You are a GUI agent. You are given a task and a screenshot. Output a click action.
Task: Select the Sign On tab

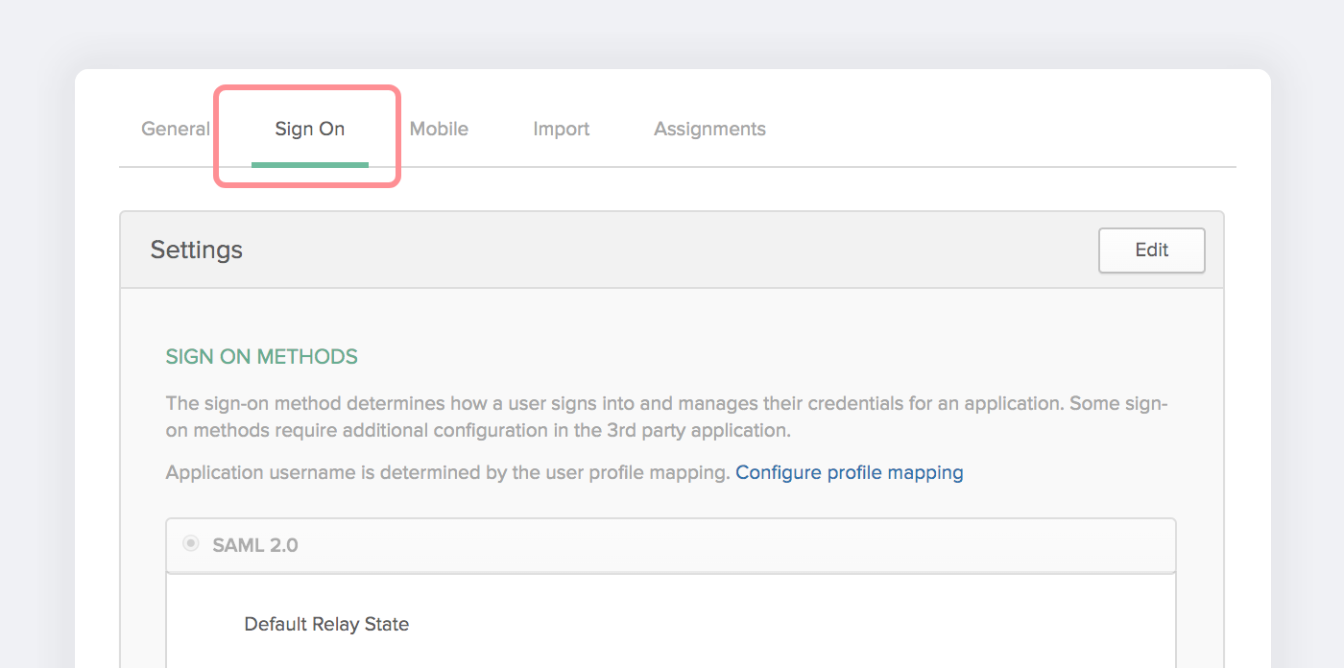[309, 129]
